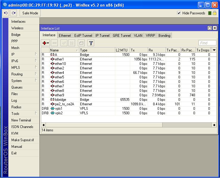
Task: Click the Tx Drops column header
Action: (203, 50)
